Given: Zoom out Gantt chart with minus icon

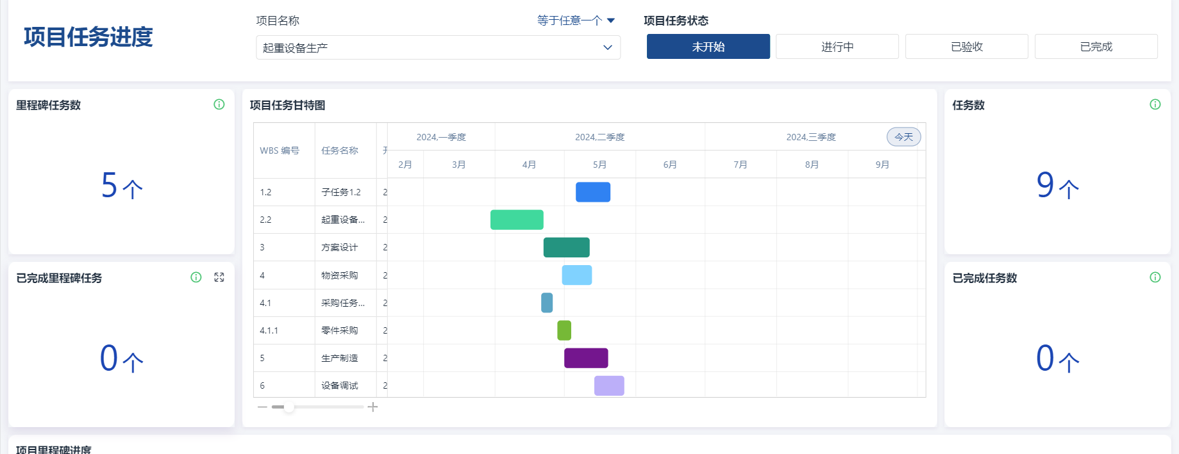Looking at the screenshot, I should 262,407.
